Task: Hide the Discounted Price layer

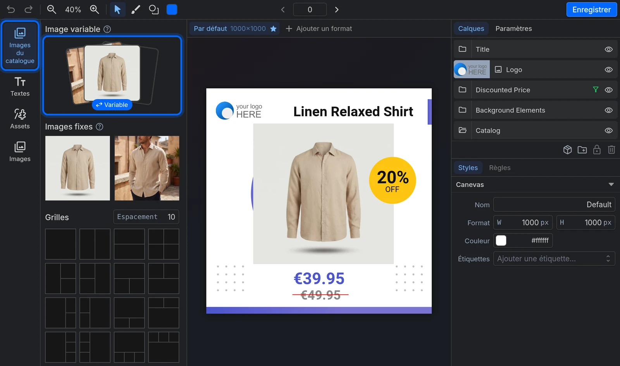Action: [x=609, y=90]
